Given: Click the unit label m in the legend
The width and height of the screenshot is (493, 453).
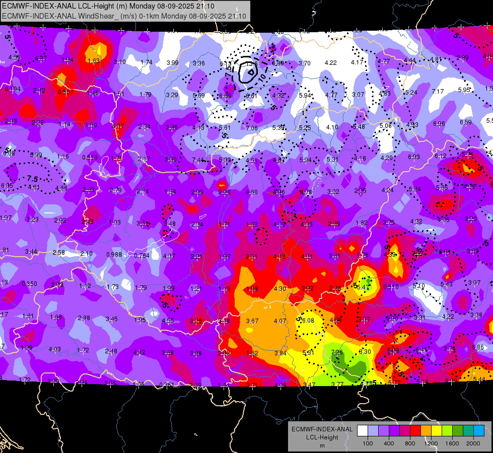Looking at the screenshot, I should (x=322, y=446).
